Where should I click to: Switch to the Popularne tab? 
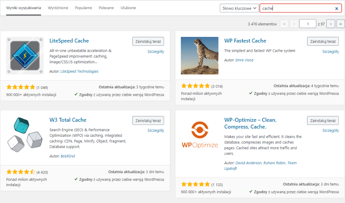[83, 8]
